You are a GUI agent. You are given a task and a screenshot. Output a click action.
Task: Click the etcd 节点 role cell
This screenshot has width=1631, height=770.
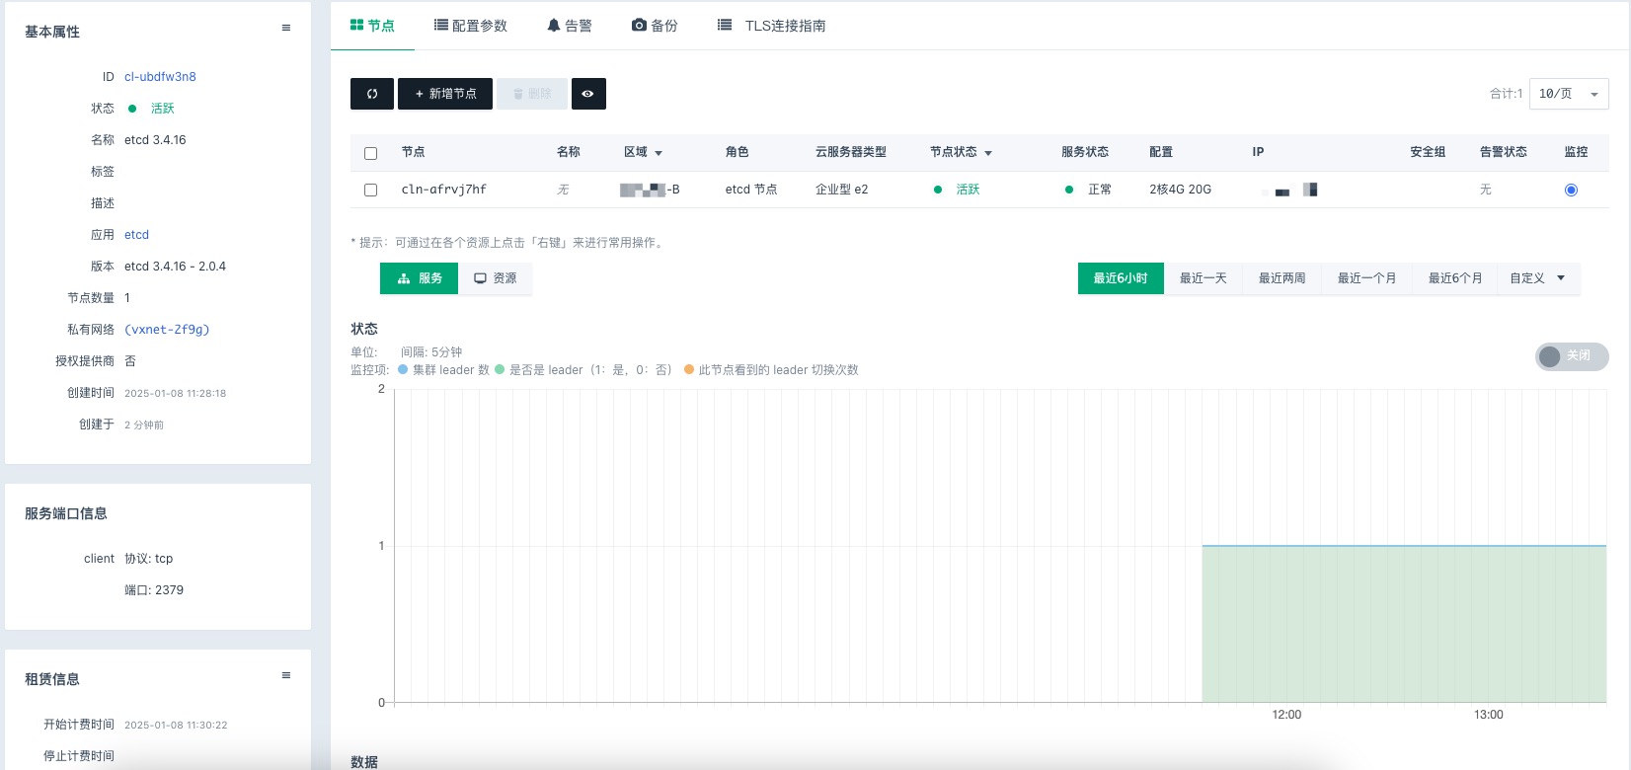tap(751, 190)
